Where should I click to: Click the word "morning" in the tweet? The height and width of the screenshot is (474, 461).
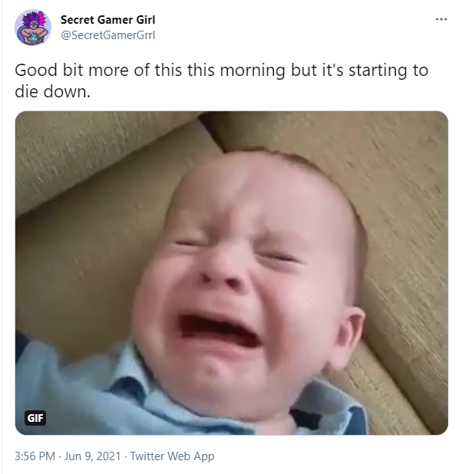click(252, 71)
